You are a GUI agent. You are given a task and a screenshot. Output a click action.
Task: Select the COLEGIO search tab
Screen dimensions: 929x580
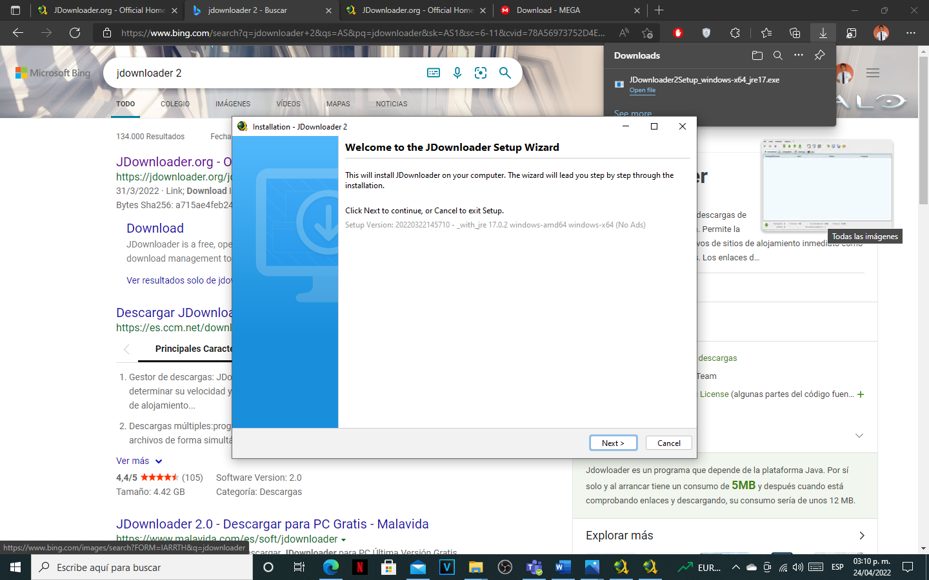point(175,104)
